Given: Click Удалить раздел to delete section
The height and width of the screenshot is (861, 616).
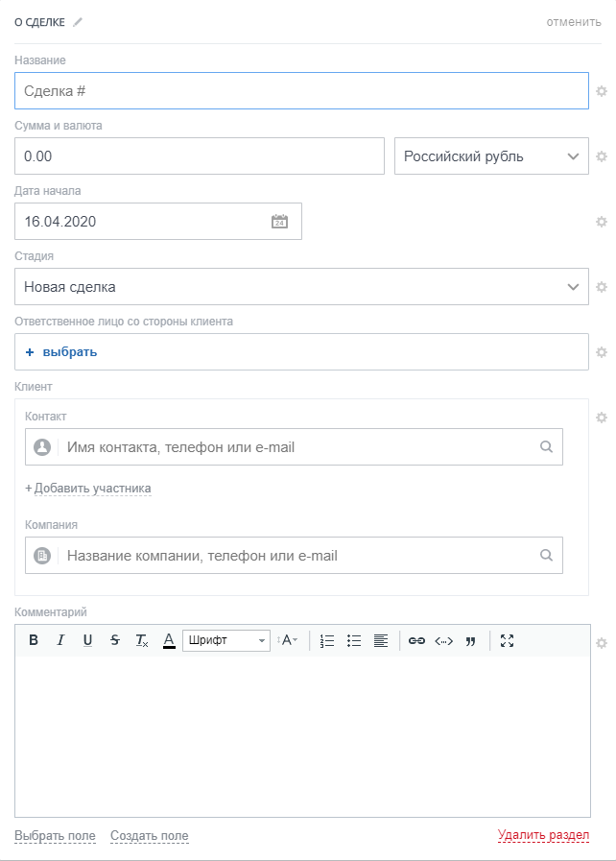Looking at the screenshot, I should pyautogui.click(x=543, y=835).
